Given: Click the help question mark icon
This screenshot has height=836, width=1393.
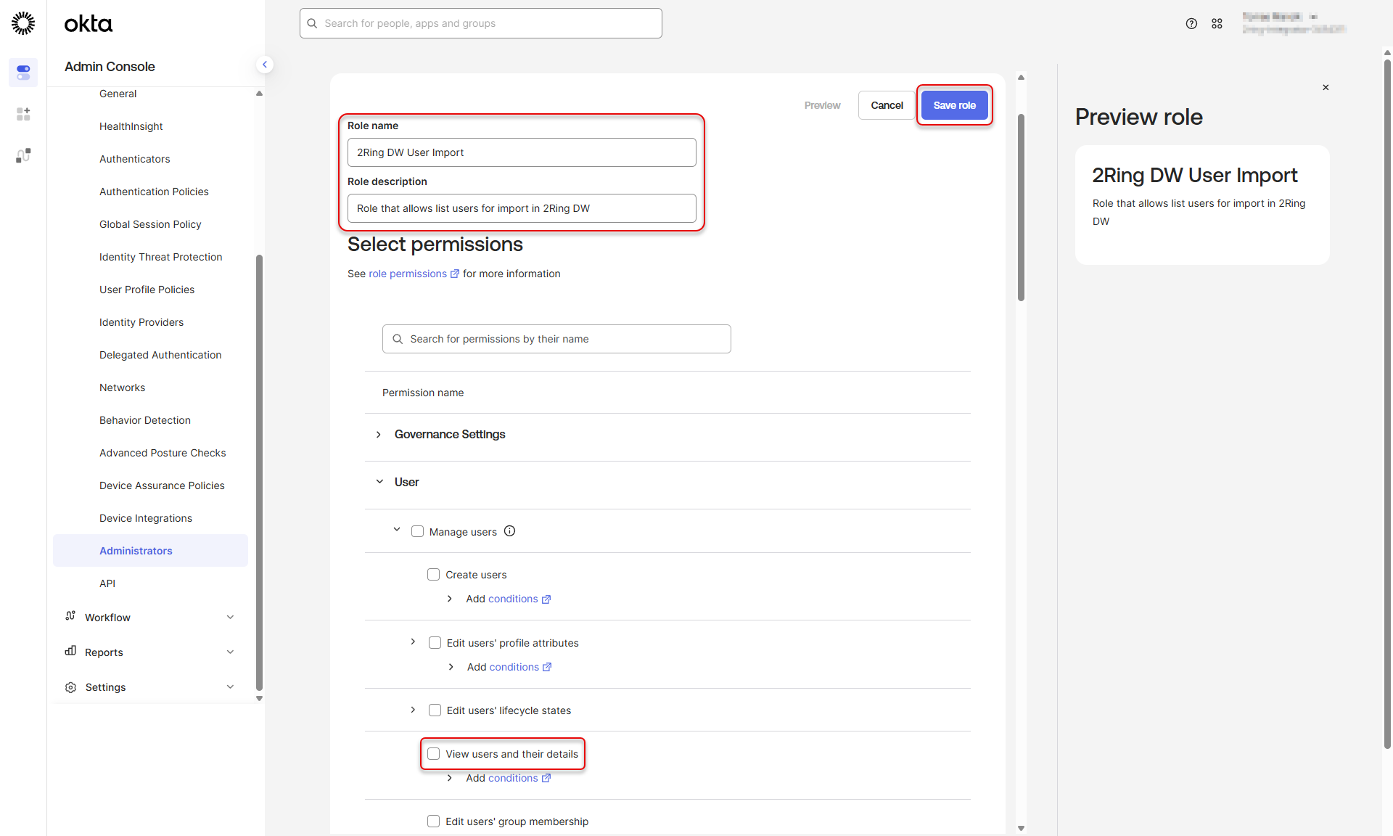Looking at the screenshot, I should (x=1191, y=23).
